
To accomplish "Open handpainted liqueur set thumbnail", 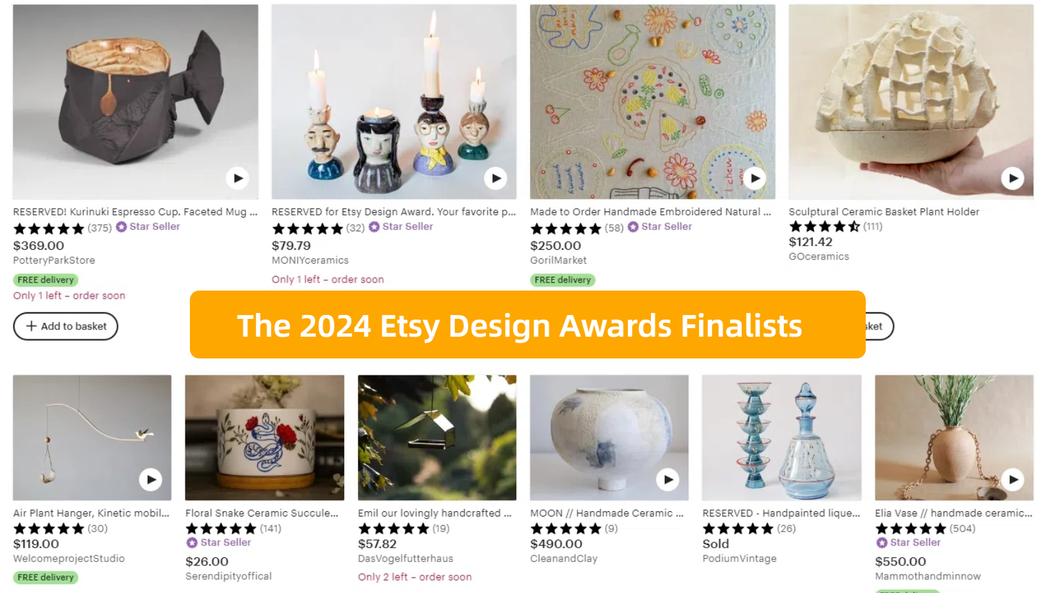I will [781, 438].
